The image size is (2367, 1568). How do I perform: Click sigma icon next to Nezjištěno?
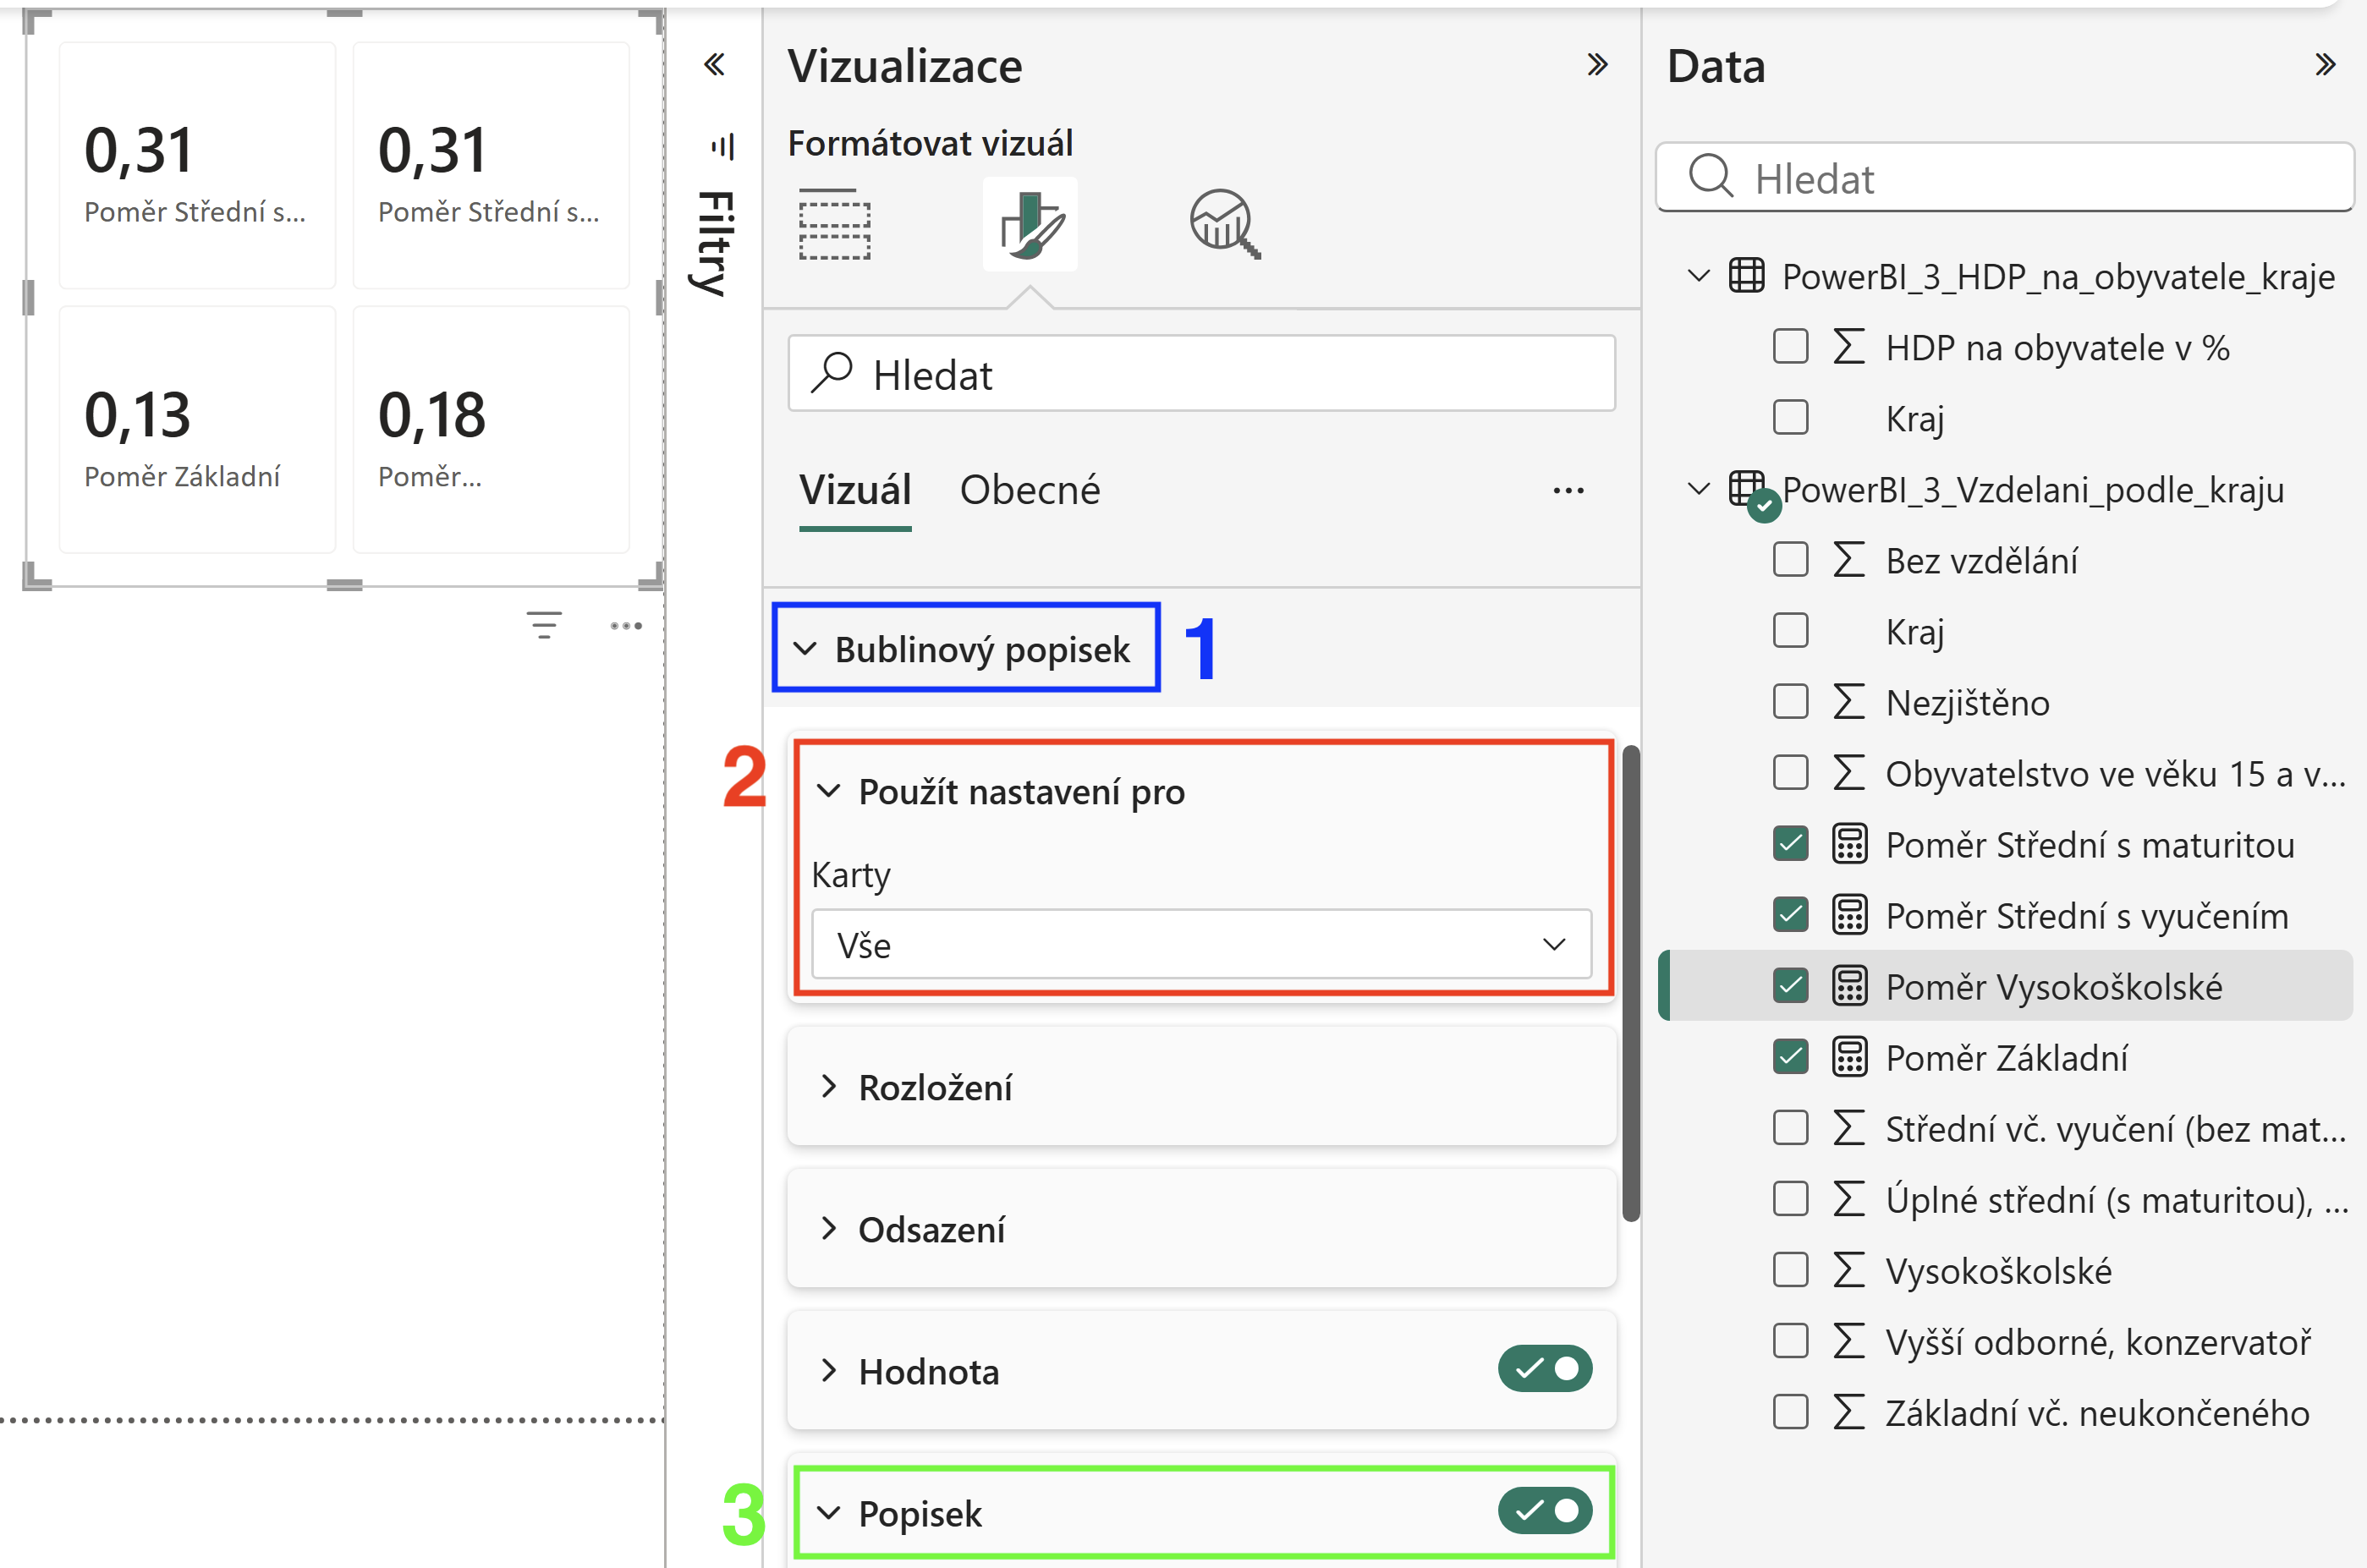pyautogui.click(x=1849, y=702)
